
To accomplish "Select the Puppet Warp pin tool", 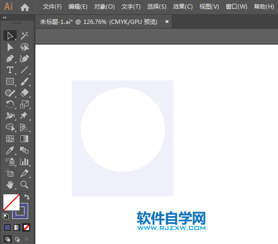I will (x=24, y=116).
